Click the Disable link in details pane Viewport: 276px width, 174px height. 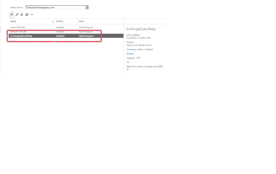point(130,53)
